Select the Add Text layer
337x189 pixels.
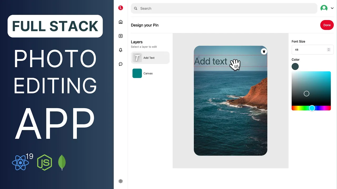(150, 58)
